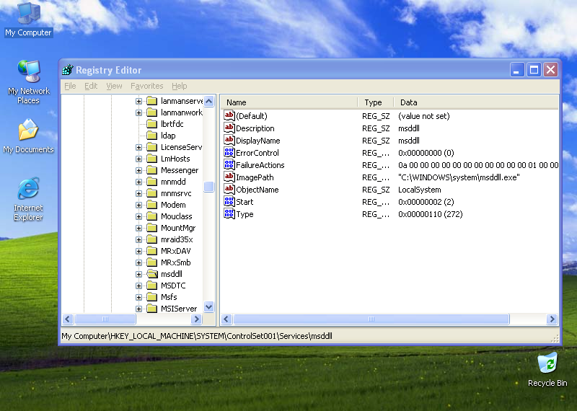Open the Favorites menu
The width and height of the screenshot is (577, 411).
pos(147,86)
